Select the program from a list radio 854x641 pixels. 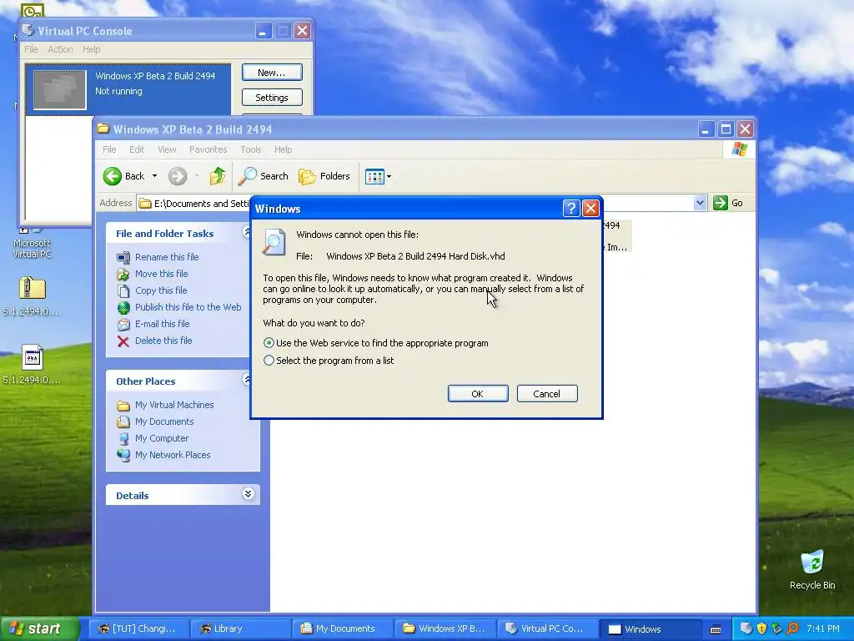click(269, 361)
